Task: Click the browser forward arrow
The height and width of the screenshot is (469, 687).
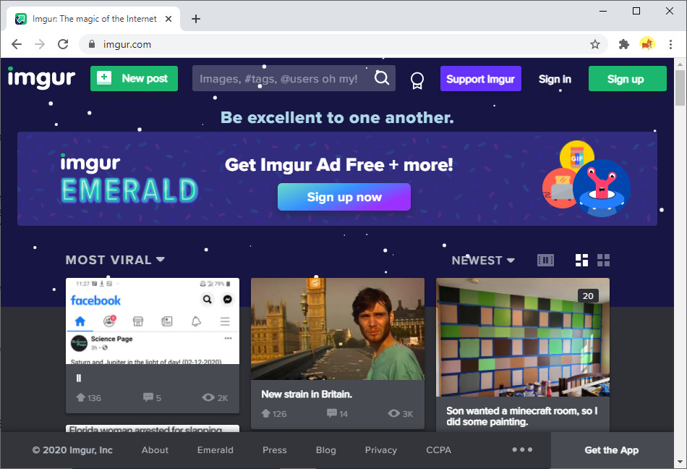Action: [40, 44]
